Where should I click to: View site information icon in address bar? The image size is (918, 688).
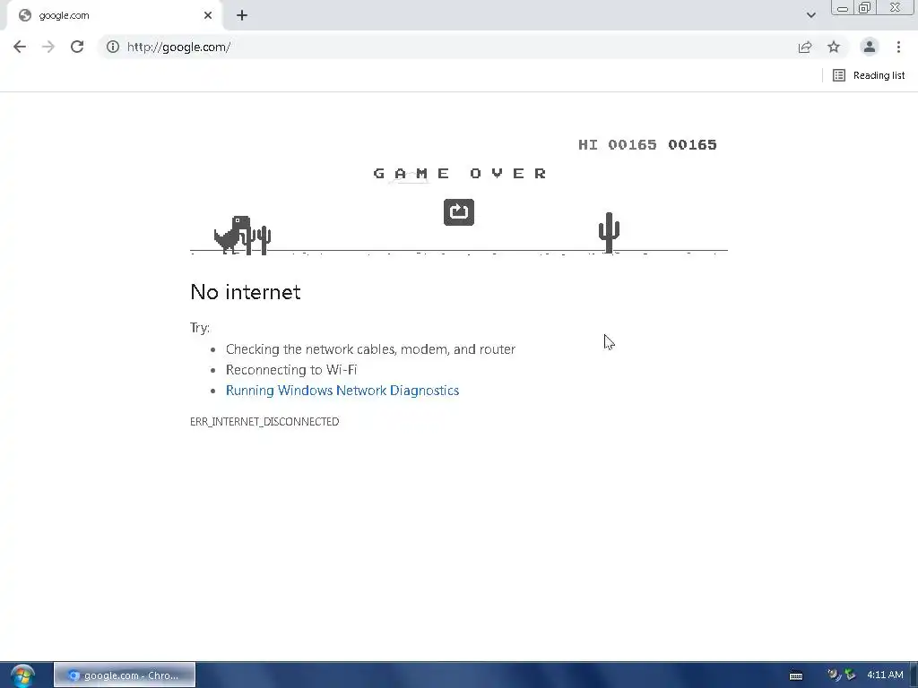tap(113, 47)
